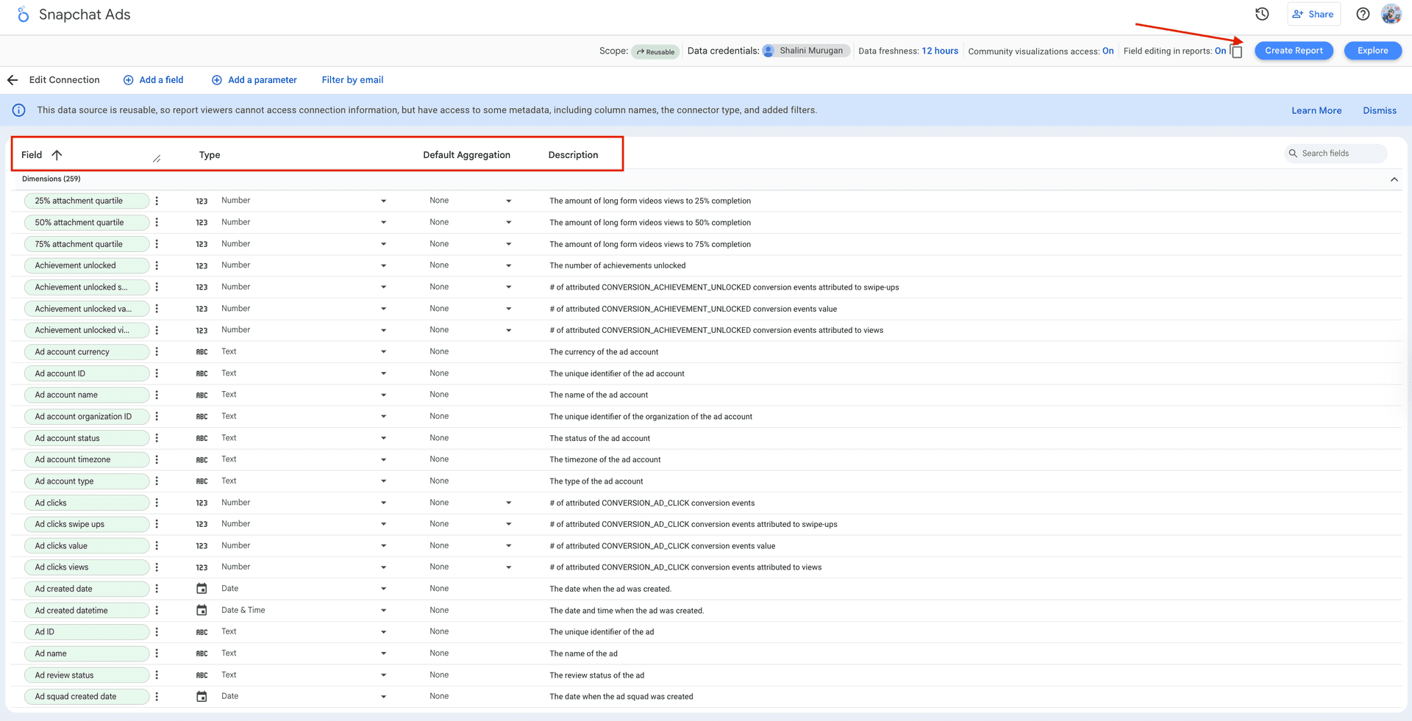The height and width of the screenshot is (721, 1412).
Task: Toggle Community visualizations access setting
Action: 1108,51
